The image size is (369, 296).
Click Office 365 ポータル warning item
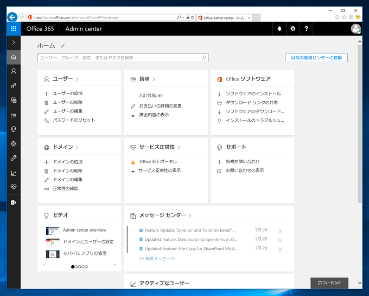pos(158,161)
